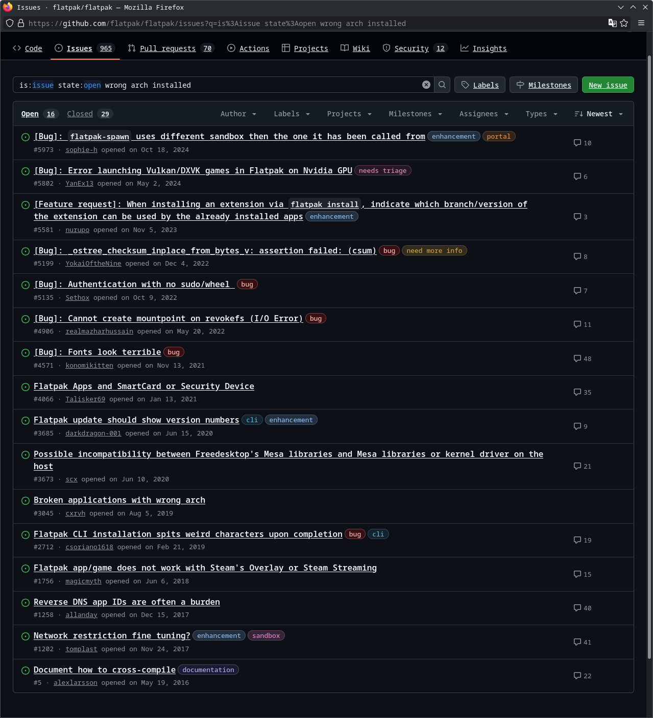Screen dimensions: 653x718
Task: Bookmark this page with the star icon
Action: pyautogui.click(x=624, y=23)
